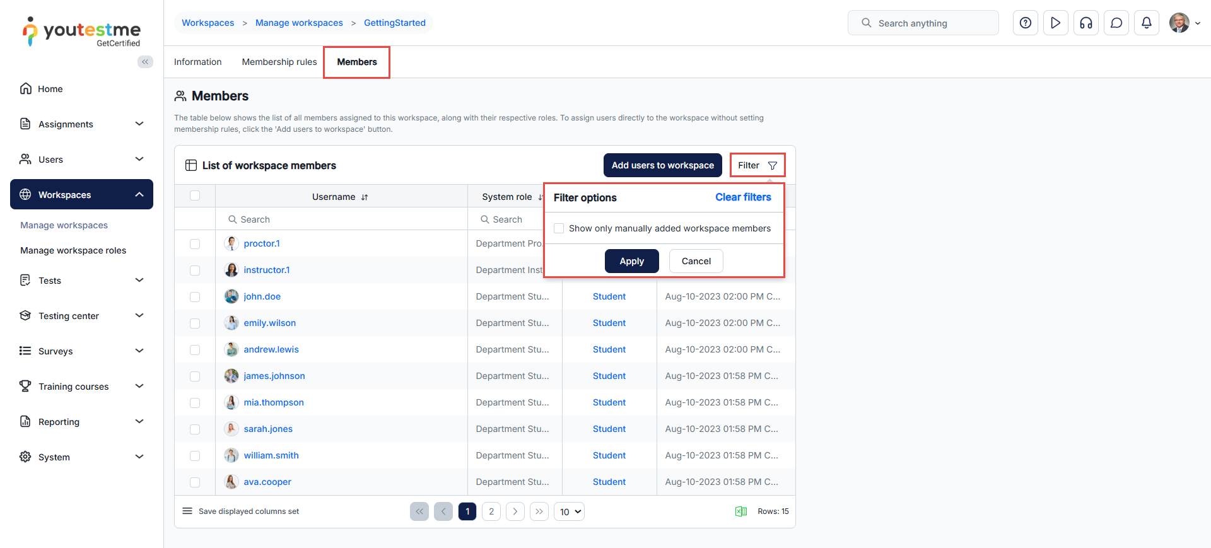Click Add users to workspace button
1211x548 pixels.
click(x=662, y=165)
